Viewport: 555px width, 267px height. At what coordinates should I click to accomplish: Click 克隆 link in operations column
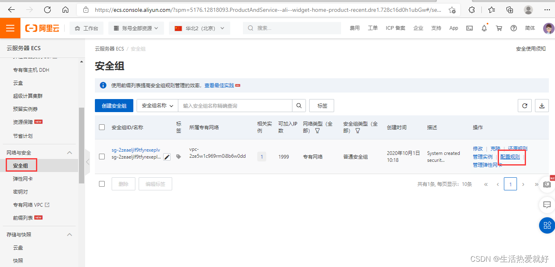[495, 148]
